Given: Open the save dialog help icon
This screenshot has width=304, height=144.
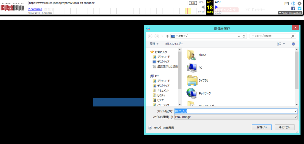Looking at the screenshot, I should pos(293,44).
